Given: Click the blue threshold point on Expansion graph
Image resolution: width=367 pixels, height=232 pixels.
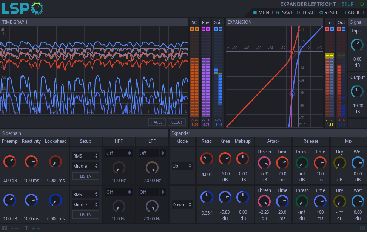Looking at the screenshot, I should pyautogui.click(x=292, y=94).
